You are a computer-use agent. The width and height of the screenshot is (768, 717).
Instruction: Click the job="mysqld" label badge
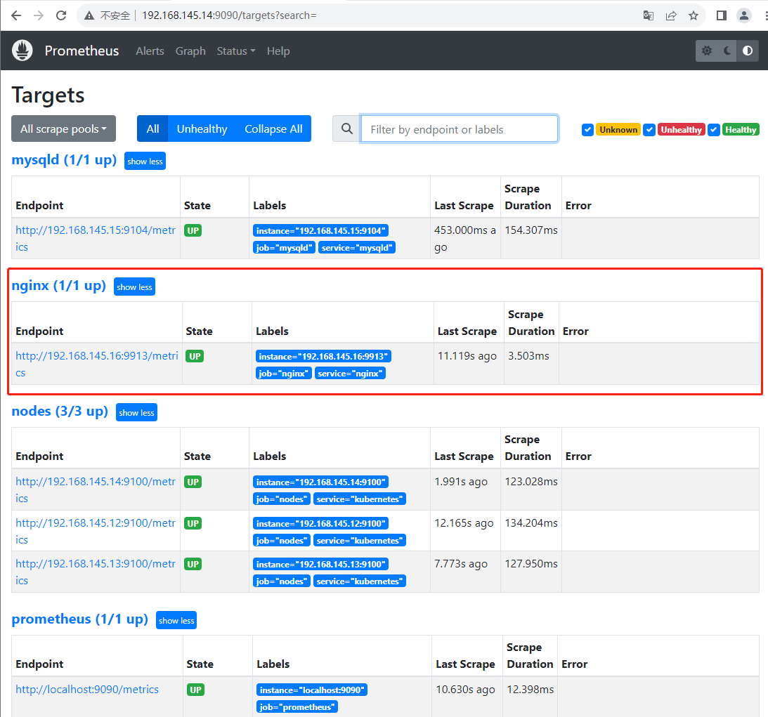click(x=284, y=248)
